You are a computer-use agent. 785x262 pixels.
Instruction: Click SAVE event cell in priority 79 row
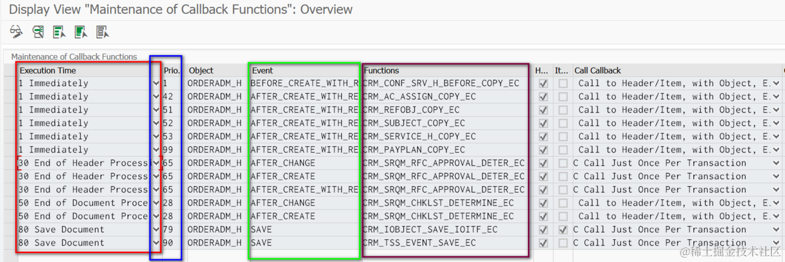coord(305,230)
